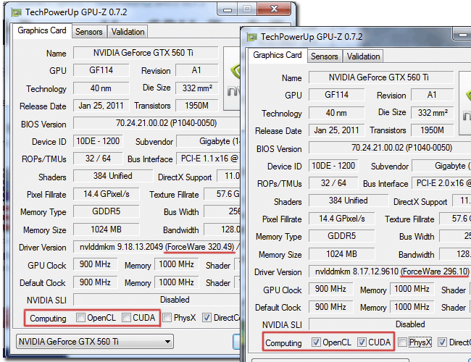Click NVIDIA SLI Disabled field in front window
Viewport: 471px width, 362px height.
coord(390,324)
